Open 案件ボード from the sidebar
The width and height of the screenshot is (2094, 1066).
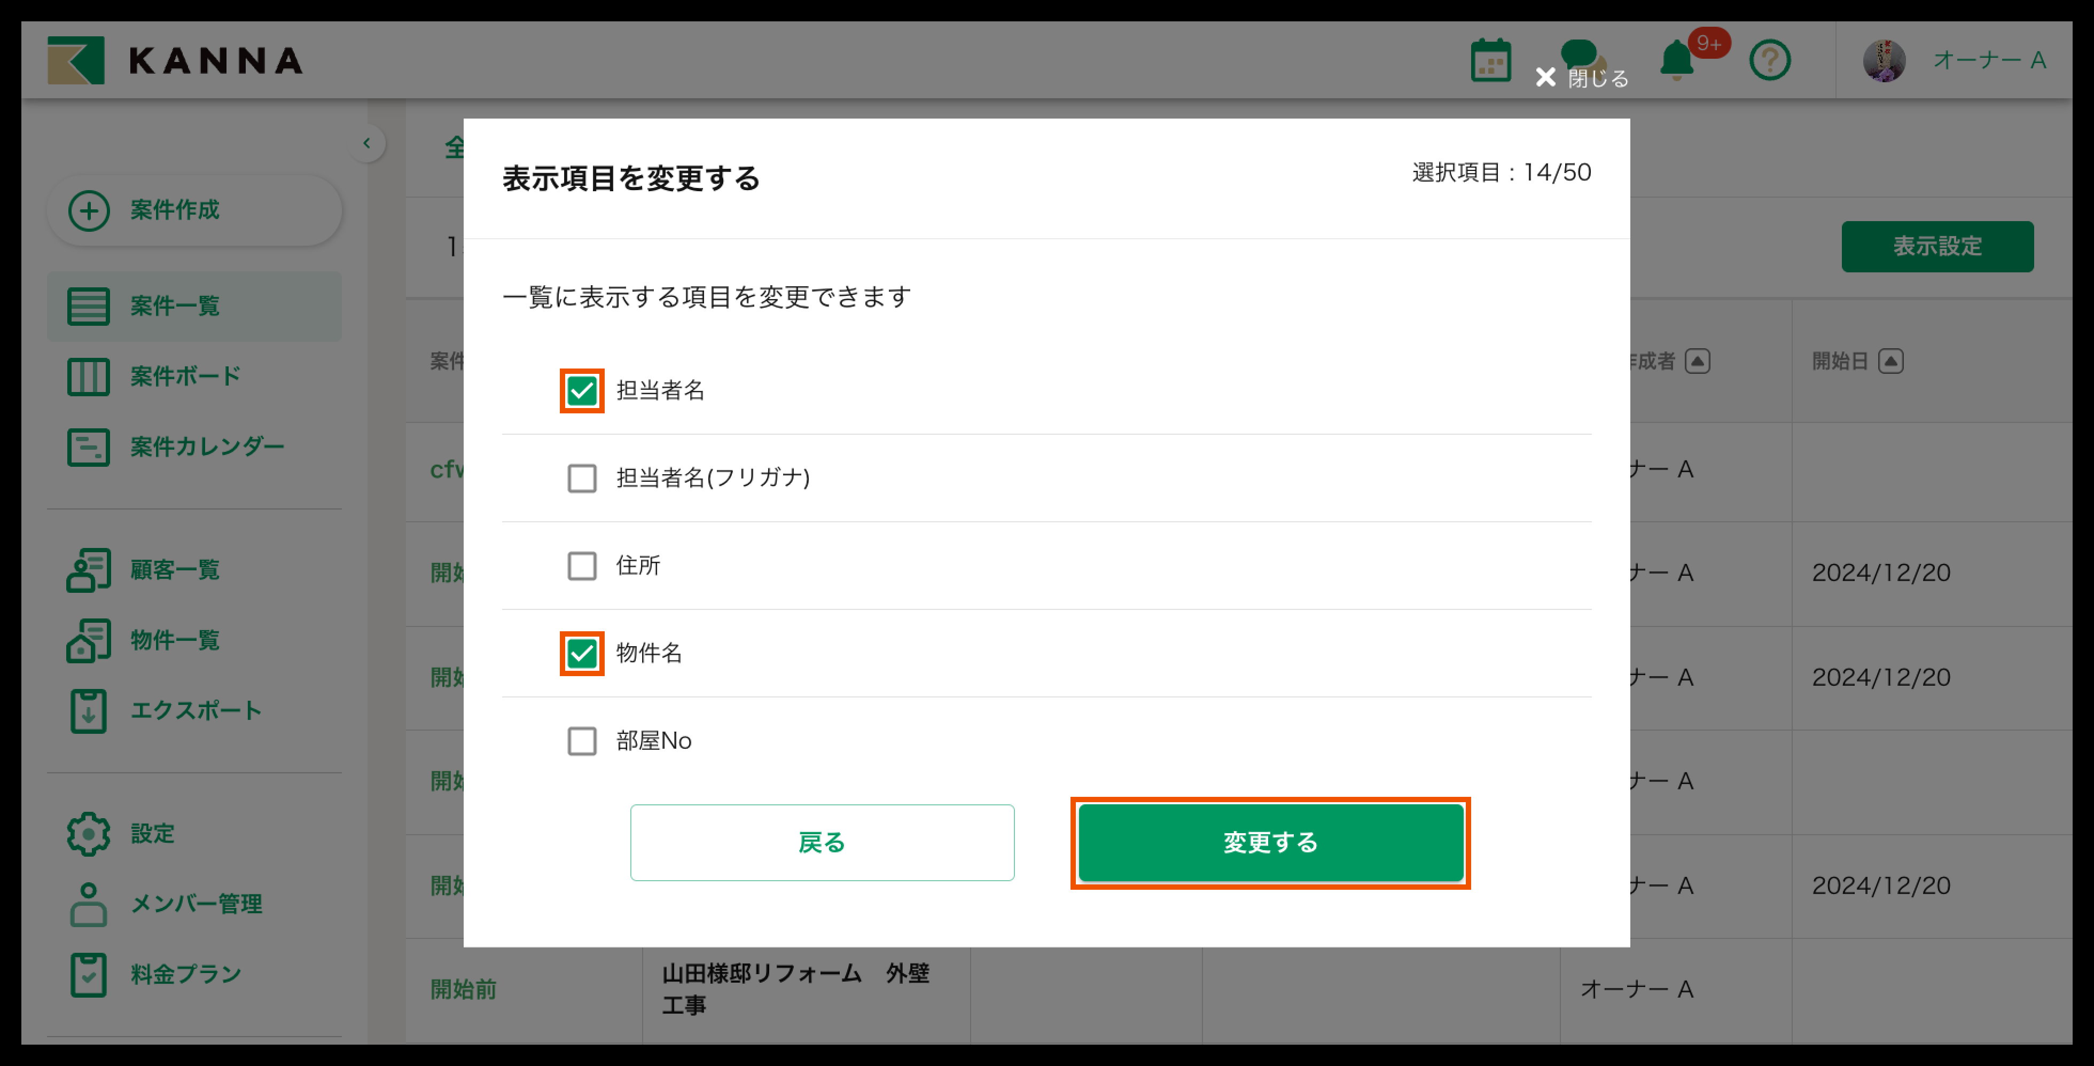tap(185, 376)
